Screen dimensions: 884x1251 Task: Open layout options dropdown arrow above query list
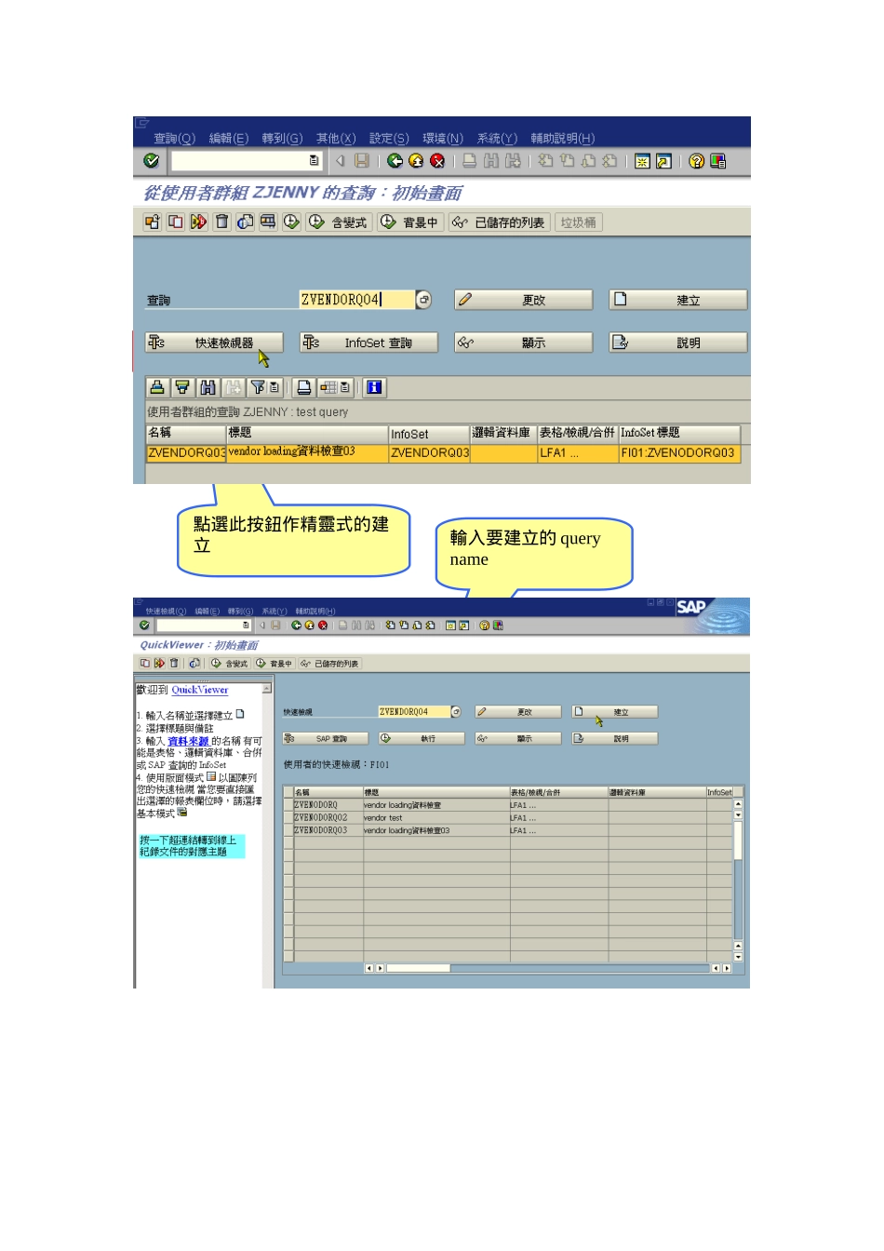pyautogui.click(x=345, y=387)
